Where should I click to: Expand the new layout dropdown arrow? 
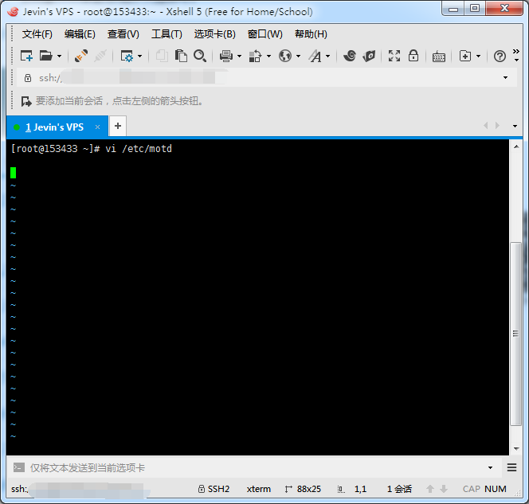click(478, 56)
